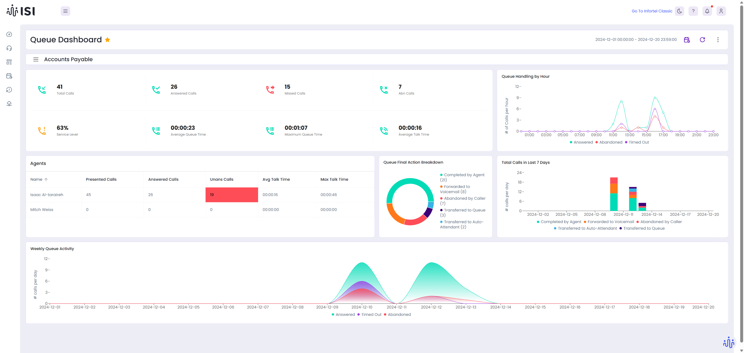Screen dimensions: 744x353
Task: Go To Infortel Classic link
Action: [x=652, y=11]
